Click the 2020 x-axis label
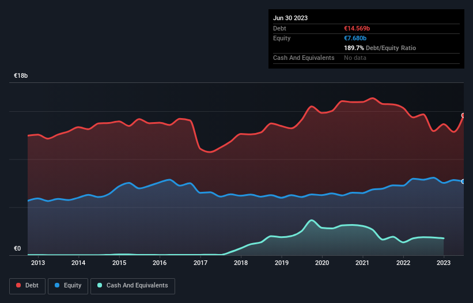473x303 pixels. click(322, 263)
